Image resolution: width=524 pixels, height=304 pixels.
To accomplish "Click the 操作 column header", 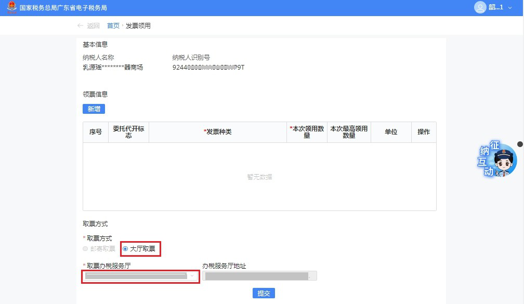I will click(424, 132).
